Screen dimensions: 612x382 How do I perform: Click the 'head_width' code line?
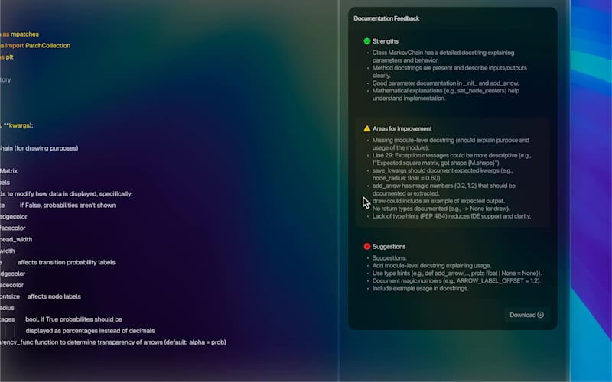16,240
